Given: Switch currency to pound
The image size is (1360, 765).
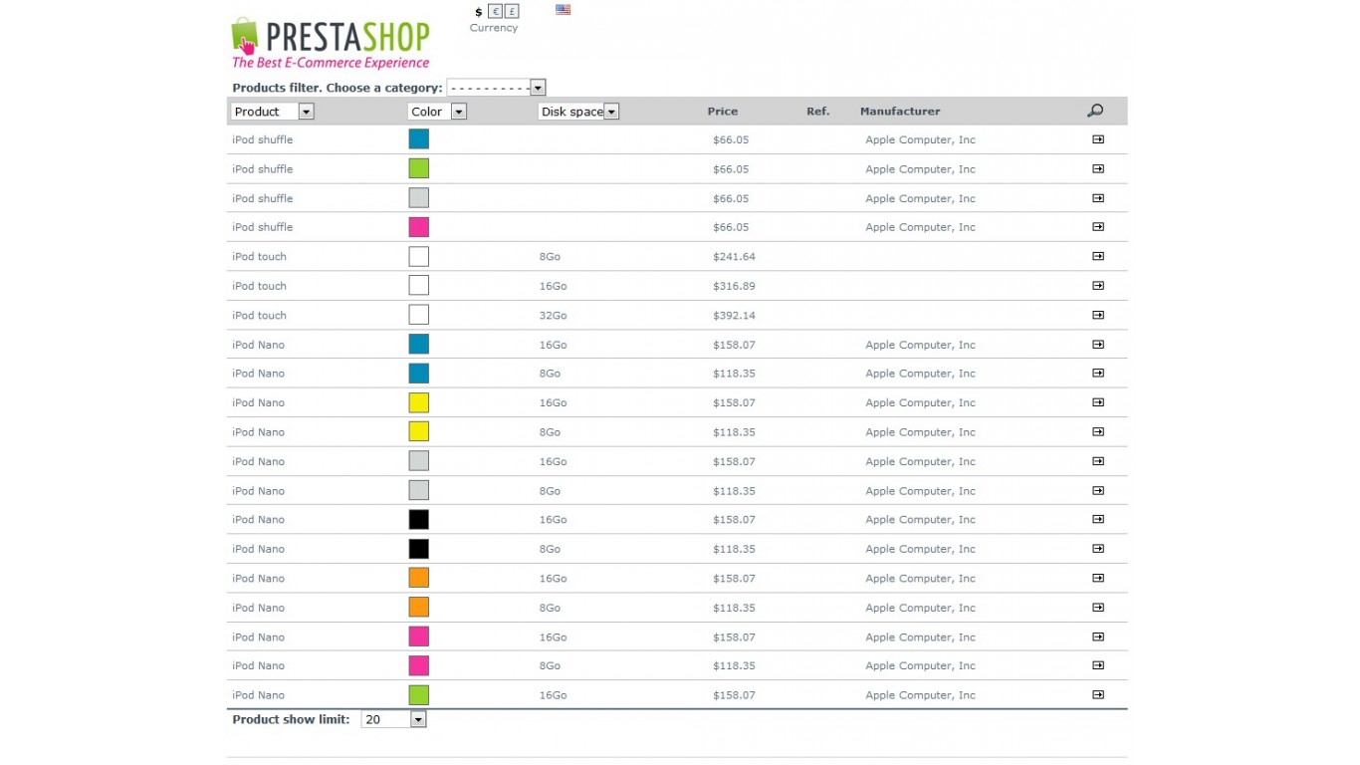Looking at the screenshot, I should pyautogui.click(x=512, y=12).
